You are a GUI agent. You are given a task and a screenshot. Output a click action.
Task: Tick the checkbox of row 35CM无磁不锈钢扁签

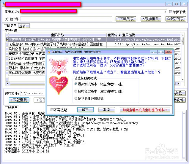click(7, 58)
